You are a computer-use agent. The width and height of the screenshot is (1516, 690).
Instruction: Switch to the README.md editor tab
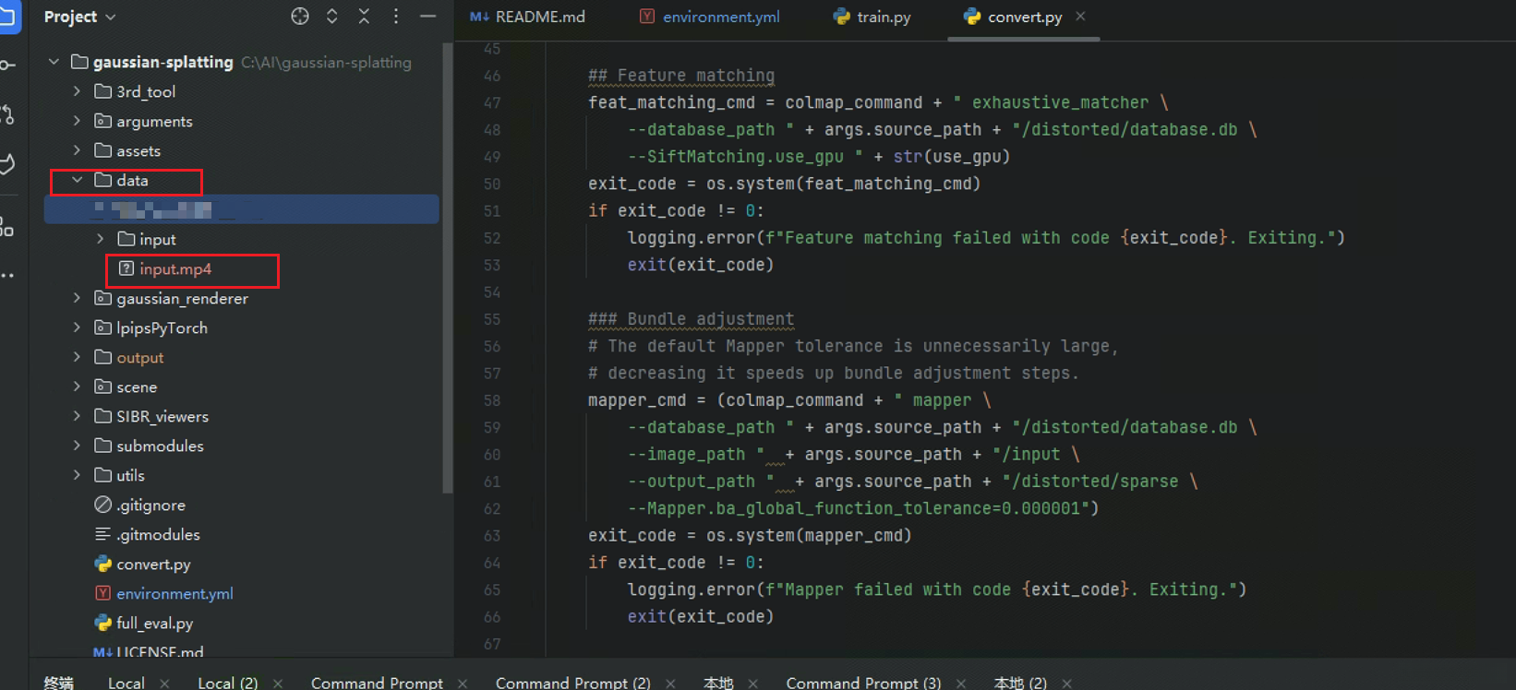(x=528, y=17)
